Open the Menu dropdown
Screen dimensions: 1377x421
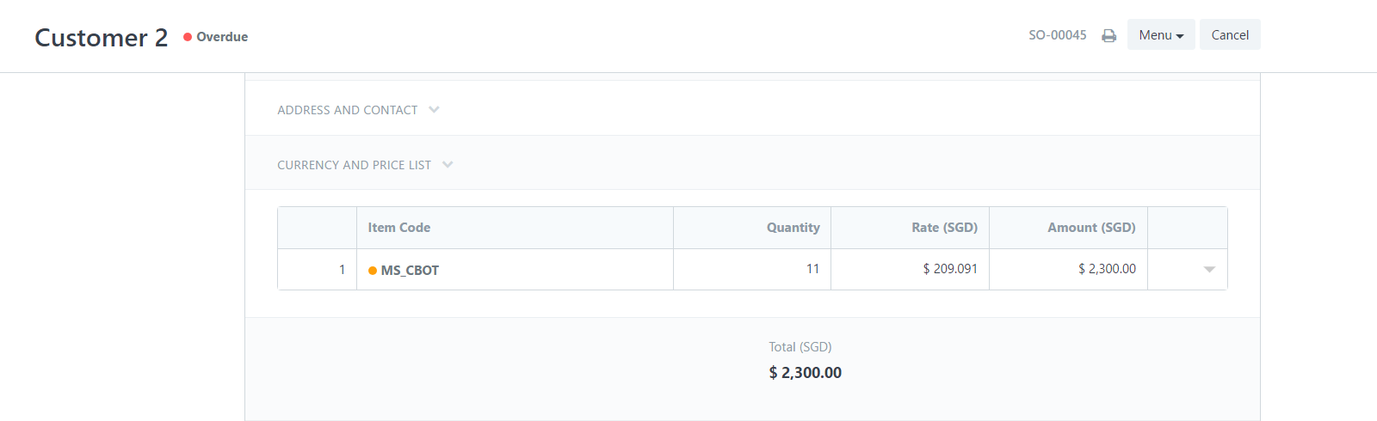pyautogui.click(x=1161, y=34)
